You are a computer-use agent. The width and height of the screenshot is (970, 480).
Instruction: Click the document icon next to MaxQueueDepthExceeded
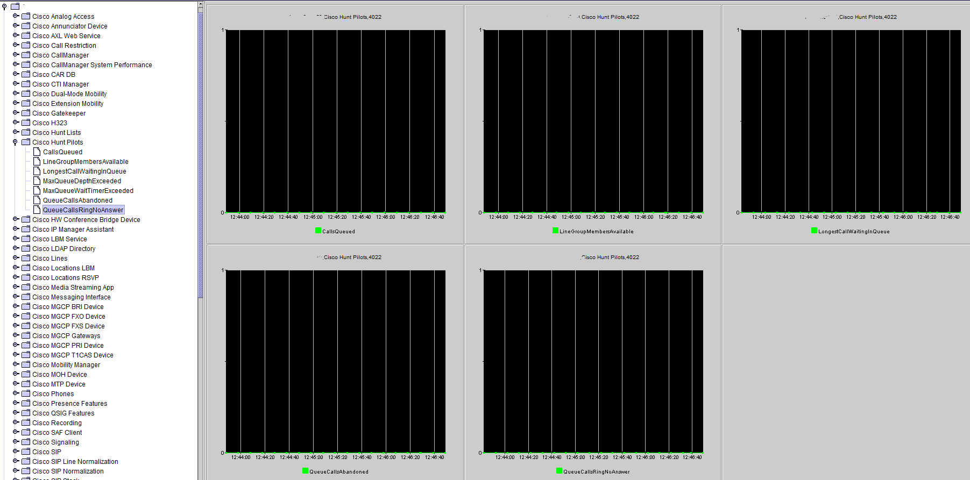pos(37,181)
